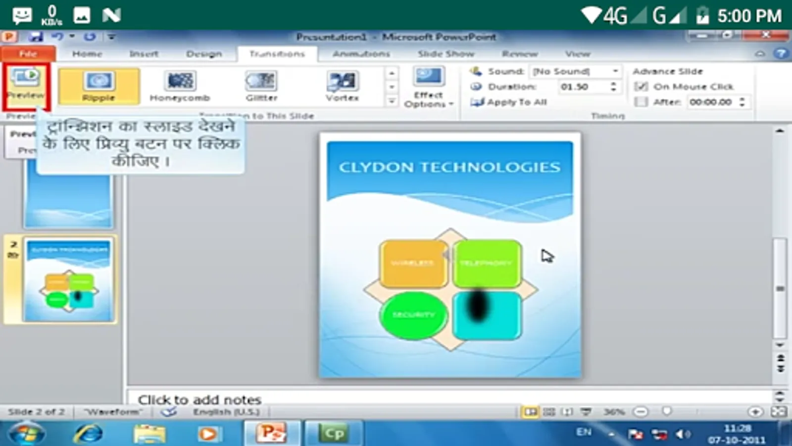This screenshot has width=792, height=446.
Task: Open the Review tab
Action: 520,54
